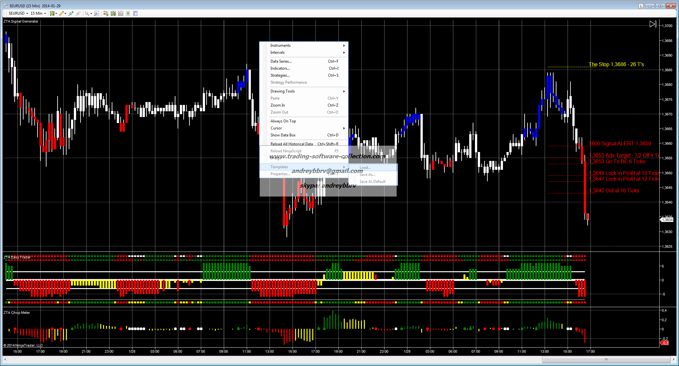This screenshot has width=679, height=366.
Task: Open the Chart Trader toolbar icon
Action: [x=105, y=13]
